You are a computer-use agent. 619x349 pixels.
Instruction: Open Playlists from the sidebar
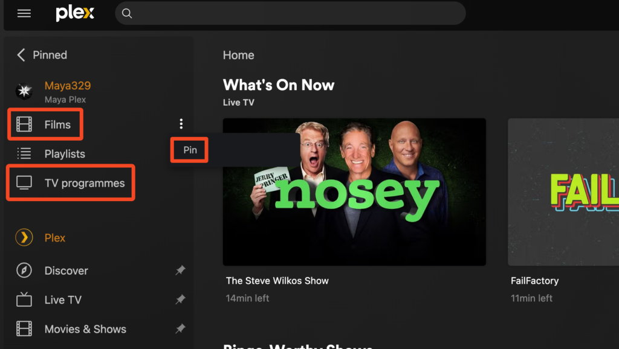pos(65,154)
